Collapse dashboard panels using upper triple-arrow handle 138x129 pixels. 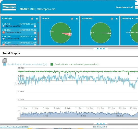click(x=101, y=49)
